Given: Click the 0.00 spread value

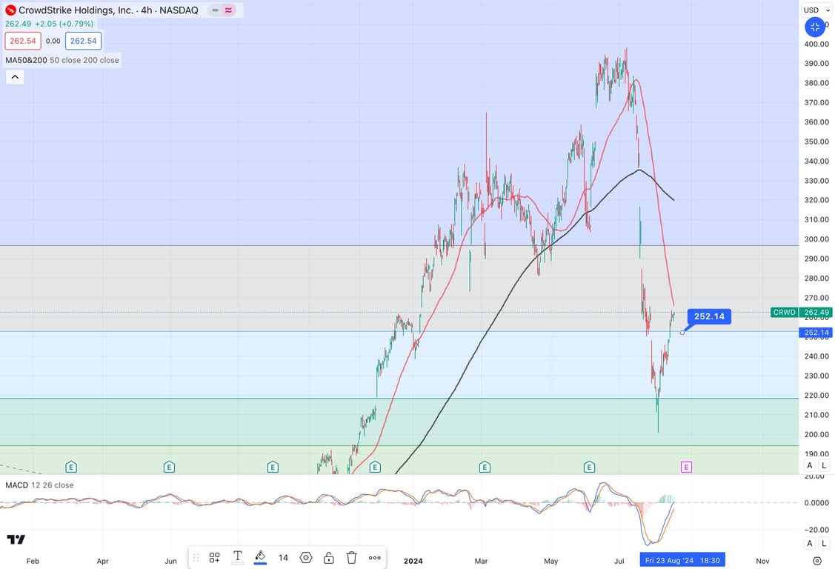Looking at the screenshot, I should click(x=53, y=41).
